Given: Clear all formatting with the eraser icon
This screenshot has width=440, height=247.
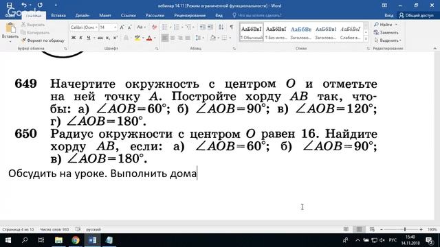Looking at the screenshot, I should click(x=154, y=27).
